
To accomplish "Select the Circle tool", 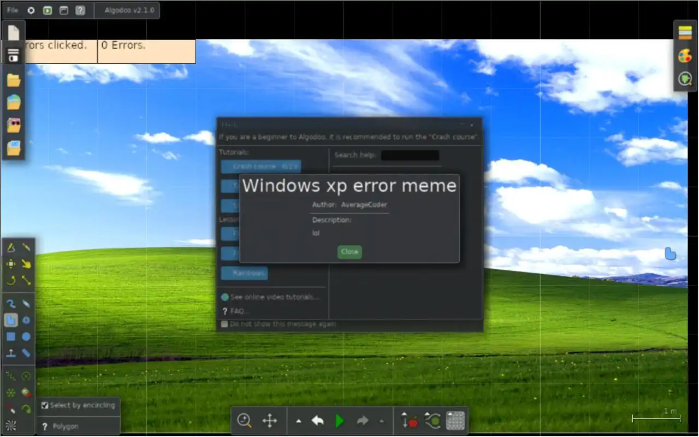I will [x=26, y=336].
